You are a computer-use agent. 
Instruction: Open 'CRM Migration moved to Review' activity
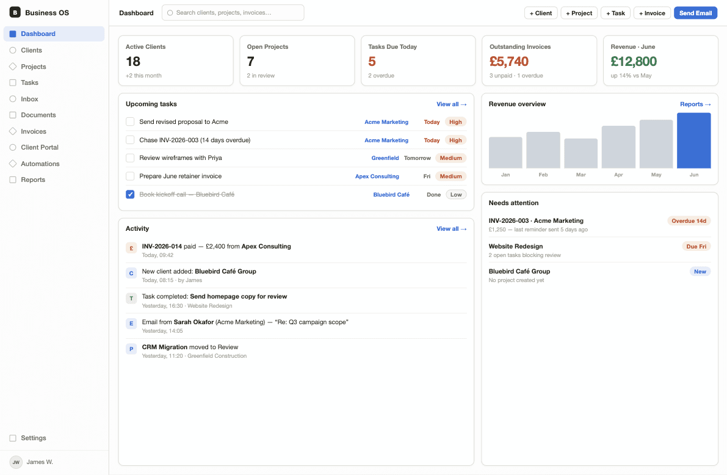pos(296,351)
